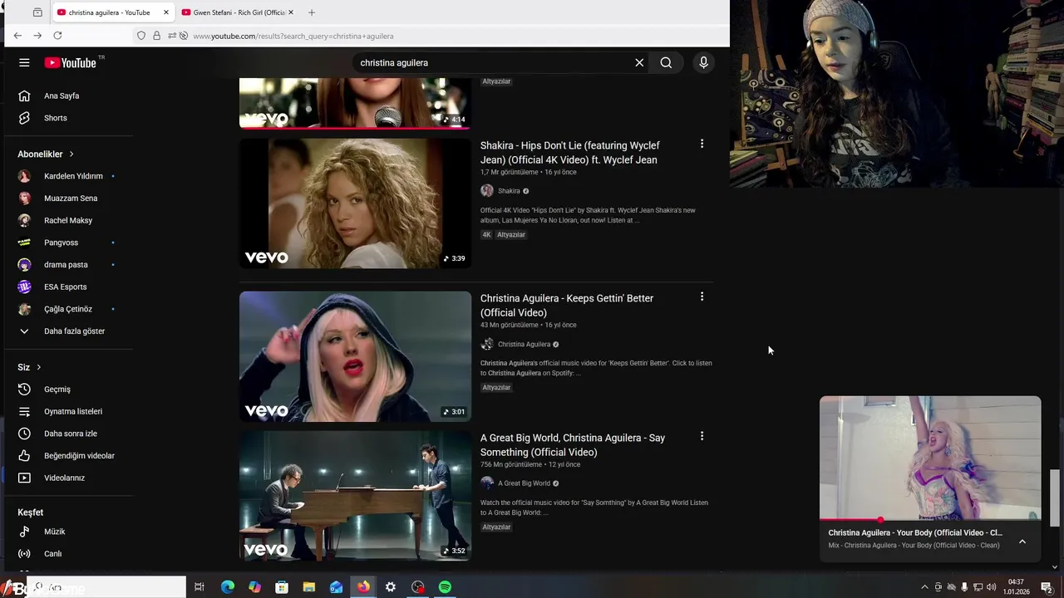Open options for Keeps Gettin' Better video
The height and width of the screenshot is (598, 1064).
(x=702, y=297)
